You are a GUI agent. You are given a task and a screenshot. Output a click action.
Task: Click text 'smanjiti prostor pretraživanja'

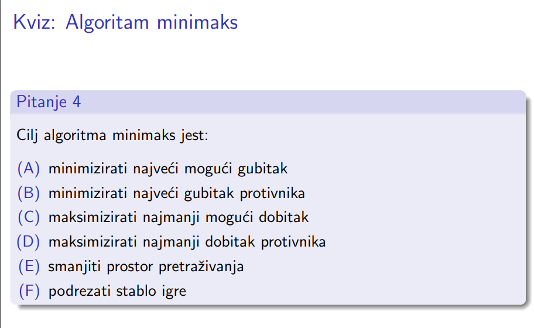point(146,266)
